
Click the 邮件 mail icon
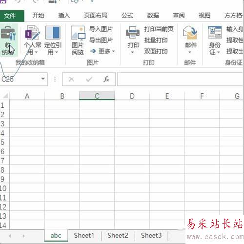[190, 33]
